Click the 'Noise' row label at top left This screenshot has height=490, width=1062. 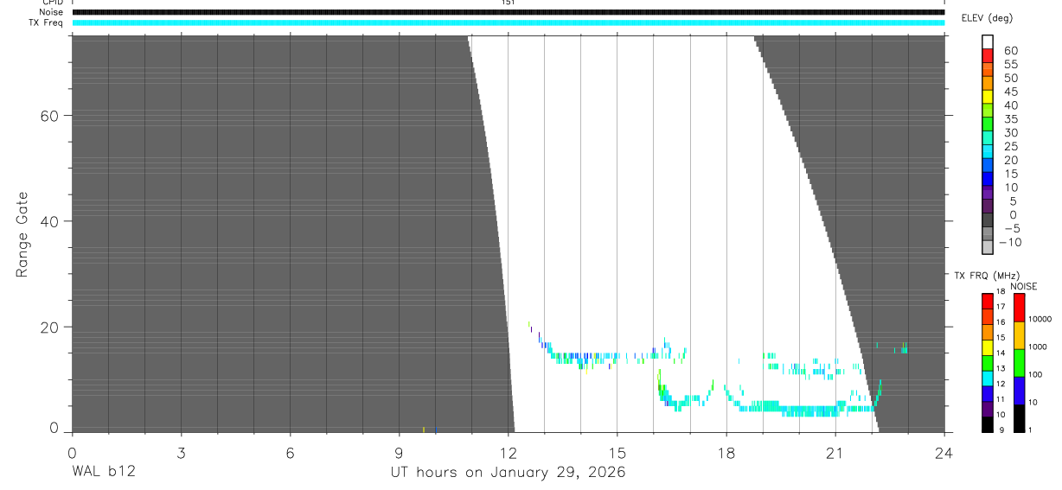click(x=52, y=12)
